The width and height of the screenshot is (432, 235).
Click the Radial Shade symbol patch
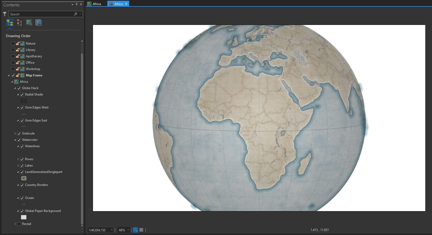click(24, 101)
